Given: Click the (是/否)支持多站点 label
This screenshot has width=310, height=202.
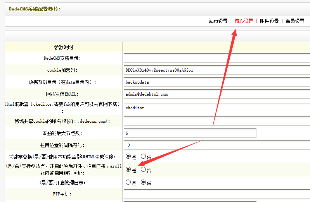Looking at the screenshot, I should click(64, 169).
